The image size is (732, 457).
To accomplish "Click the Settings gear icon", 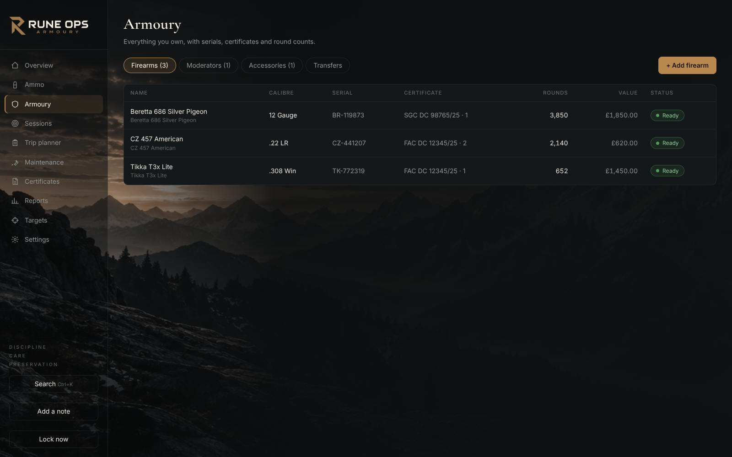I will coord(15,239).
